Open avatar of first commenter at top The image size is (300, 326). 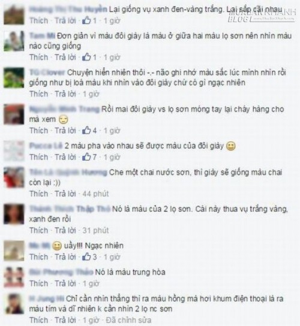coord(14,14)
